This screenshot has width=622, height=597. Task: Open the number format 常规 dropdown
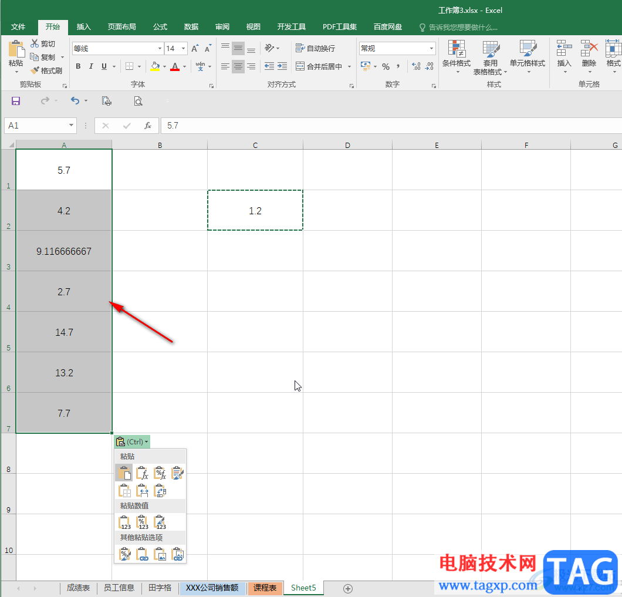pos(431,48)
